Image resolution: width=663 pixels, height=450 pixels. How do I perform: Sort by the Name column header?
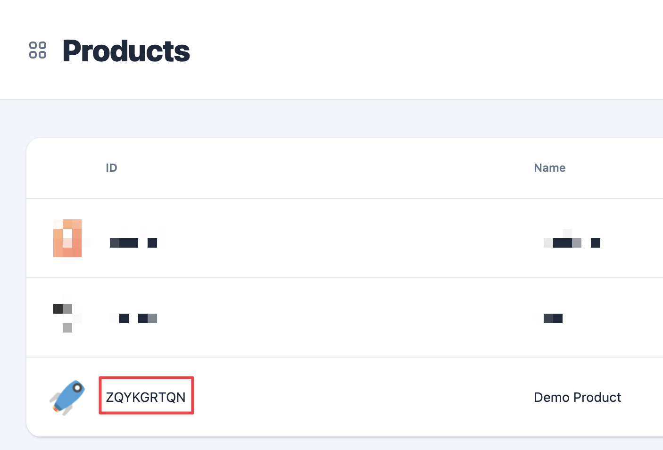coord(549,168)
